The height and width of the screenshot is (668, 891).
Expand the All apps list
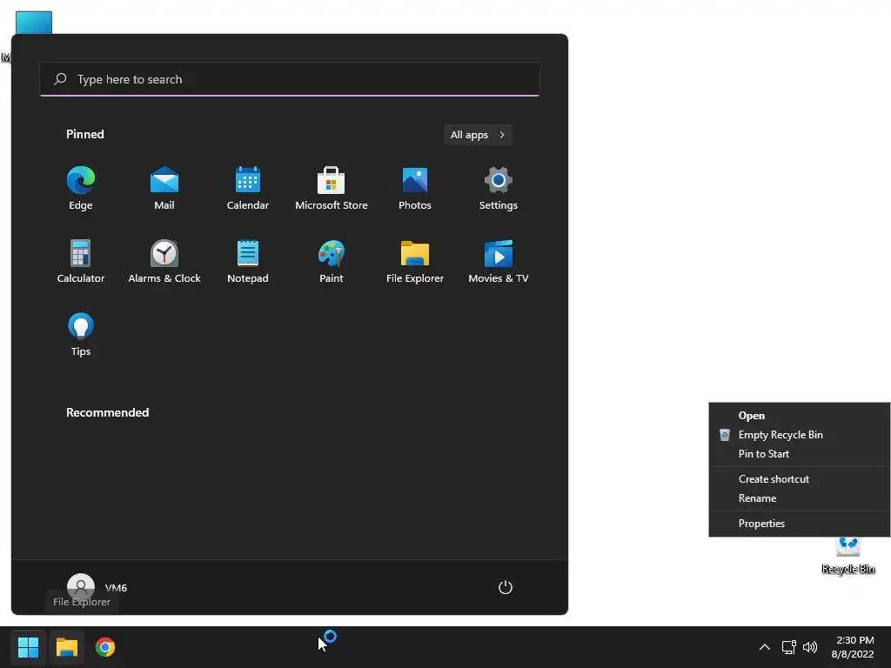click(478, 135)
